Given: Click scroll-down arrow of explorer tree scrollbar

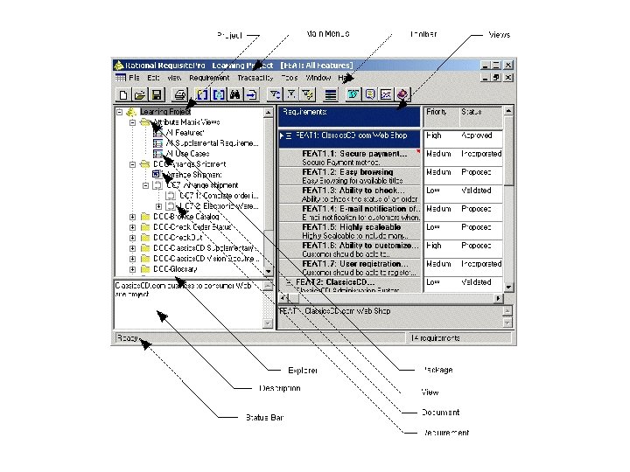Looking at the screenshot, I should pyautogui.click(x=269, y=272).
